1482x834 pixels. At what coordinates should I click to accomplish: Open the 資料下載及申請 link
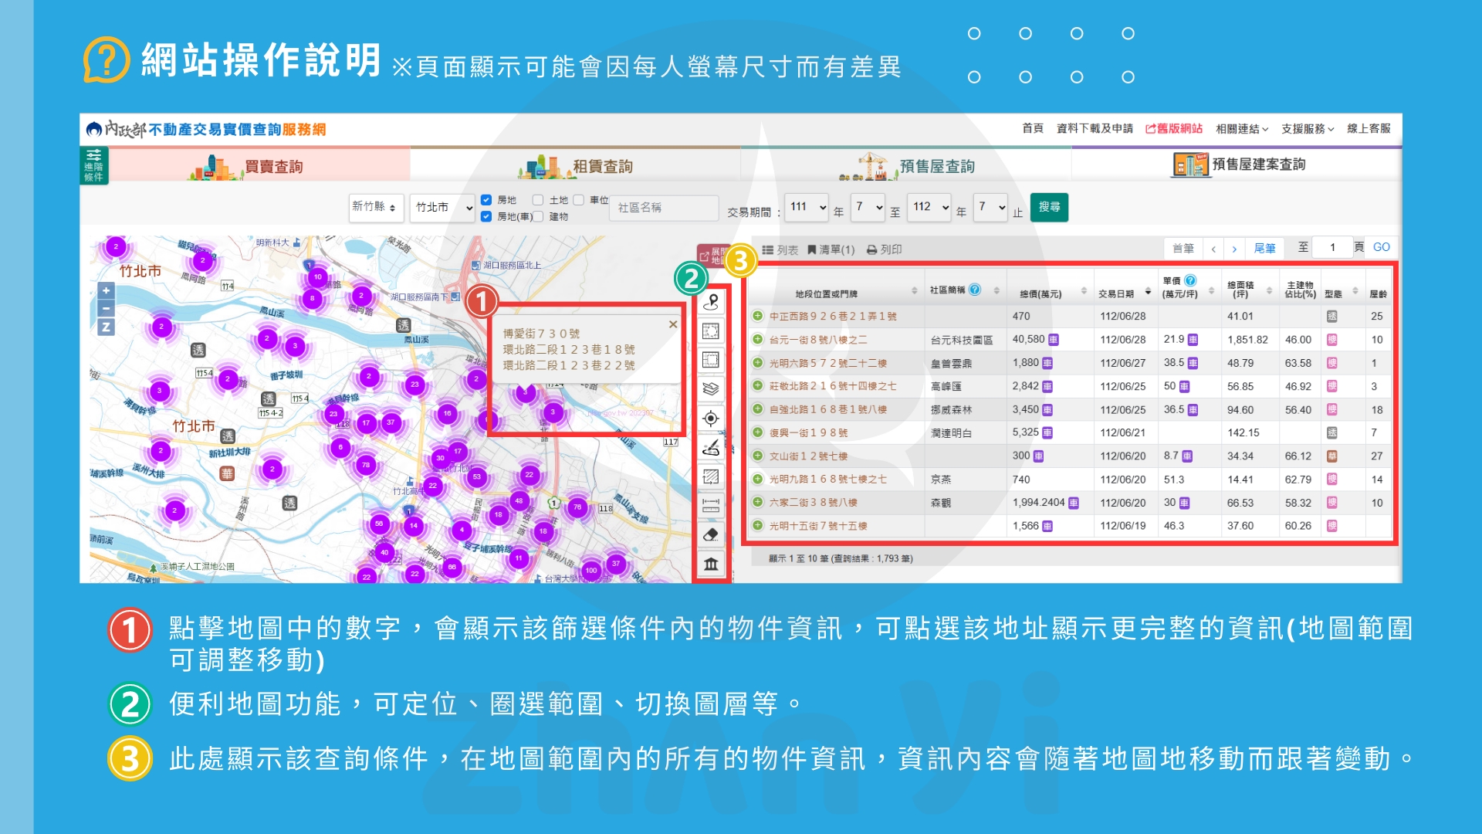(x=1095, y=128)
